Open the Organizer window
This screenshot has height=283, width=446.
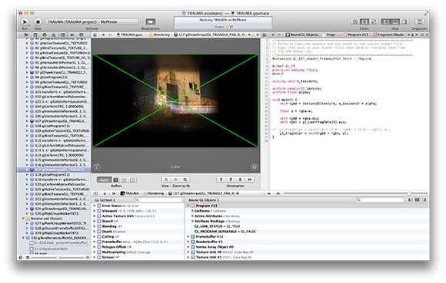pyautogui.click(x=419, y=21)
